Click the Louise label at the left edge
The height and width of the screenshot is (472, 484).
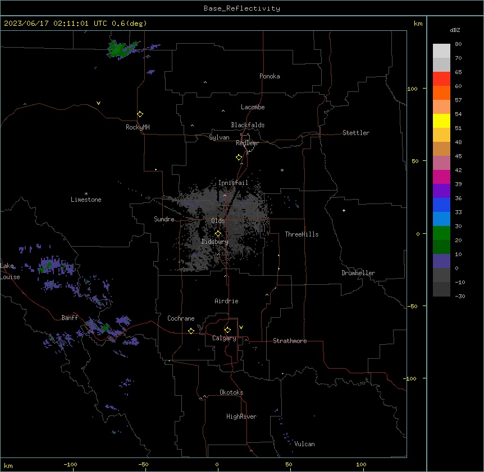pos(10,277)
